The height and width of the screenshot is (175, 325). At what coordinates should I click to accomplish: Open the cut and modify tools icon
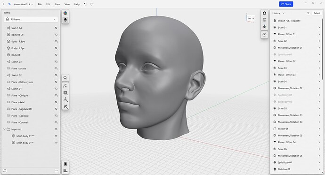point(65,106)
